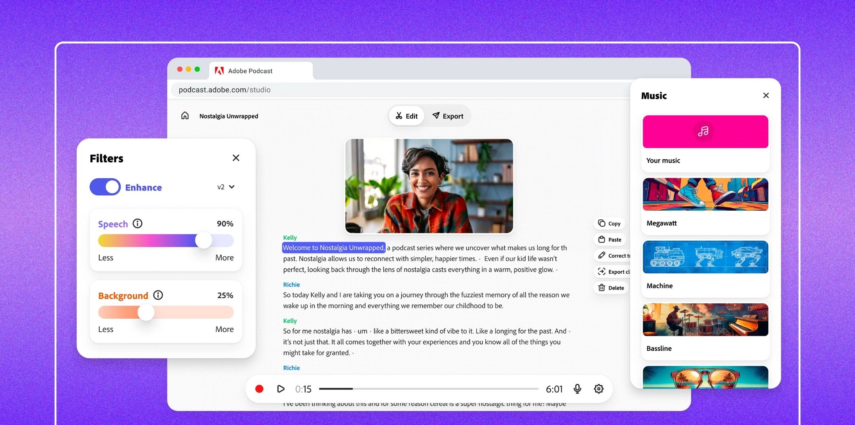Click the microphone icon in the playback bar
Viewport: 855px width, 425px height.
(578, 389)
